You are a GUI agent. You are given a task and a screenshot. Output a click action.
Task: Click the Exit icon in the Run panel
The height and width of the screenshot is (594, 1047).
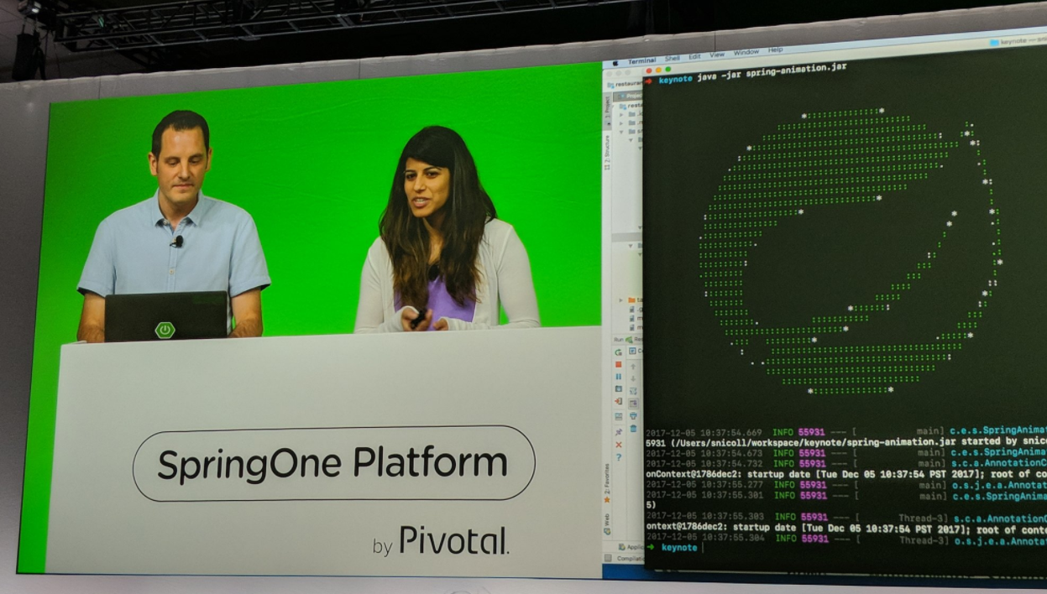619,401
